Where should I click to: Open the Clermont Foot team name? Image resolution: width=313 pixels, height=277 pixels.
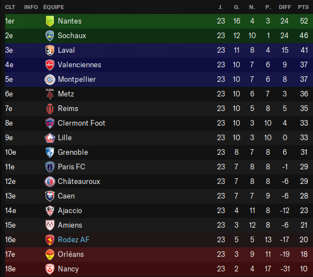81,123
